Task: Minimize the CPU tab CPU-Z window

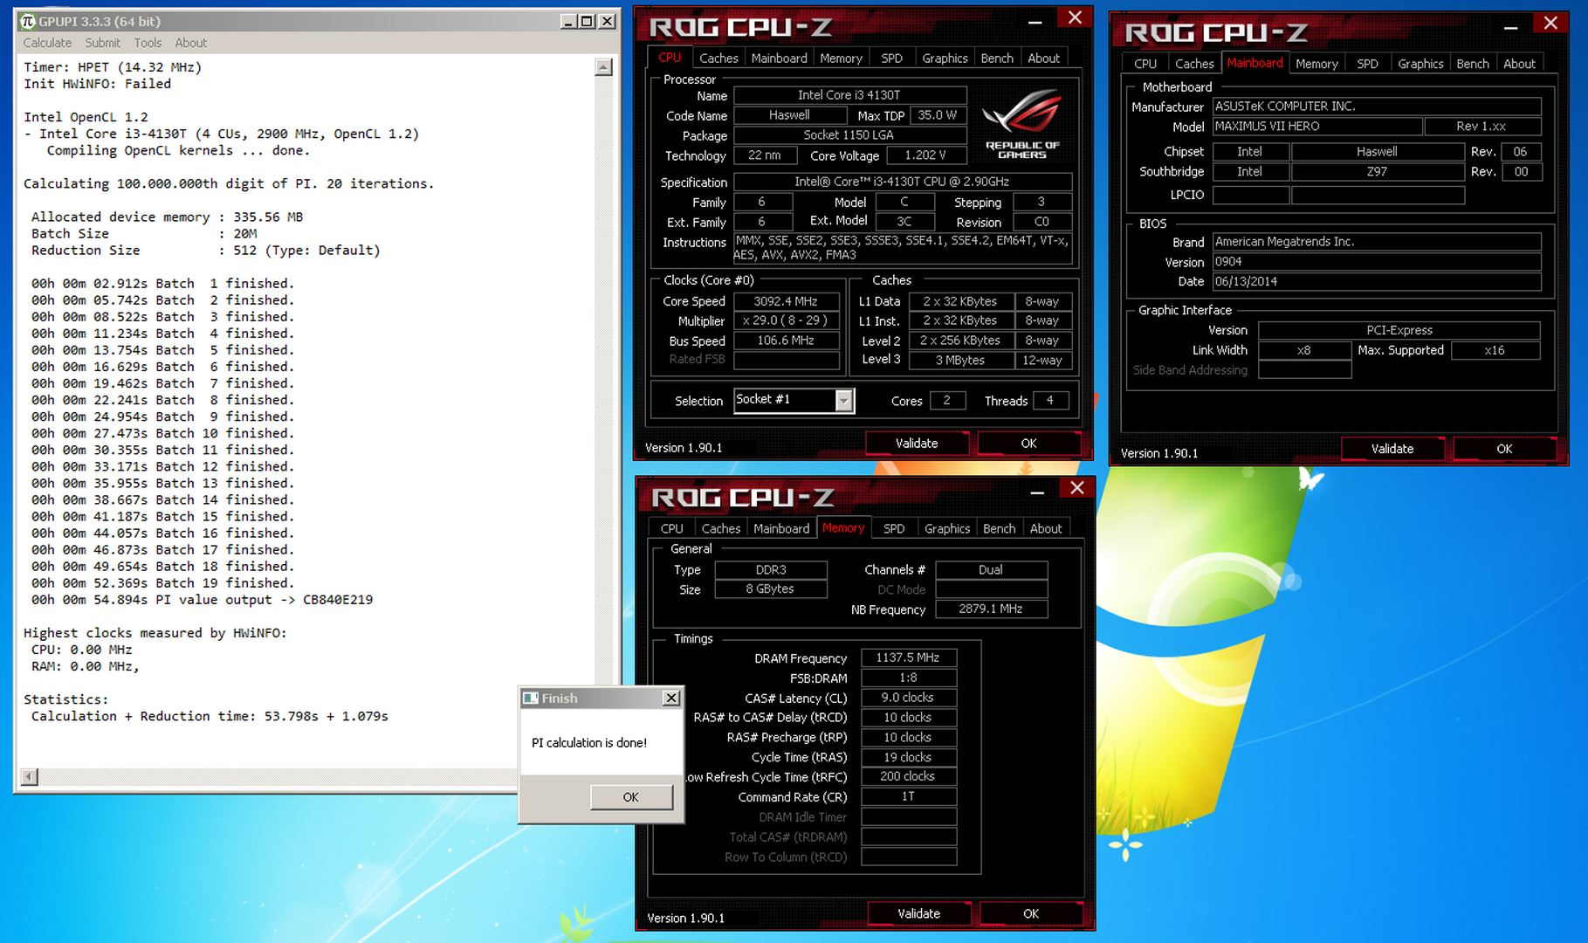Action: coord(1035,22)
